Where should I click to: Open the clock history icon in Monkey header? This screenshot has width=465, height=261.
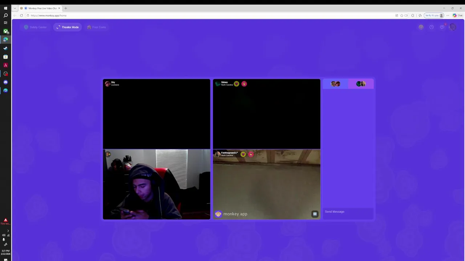pyautogui.click(x=432, y=27)
